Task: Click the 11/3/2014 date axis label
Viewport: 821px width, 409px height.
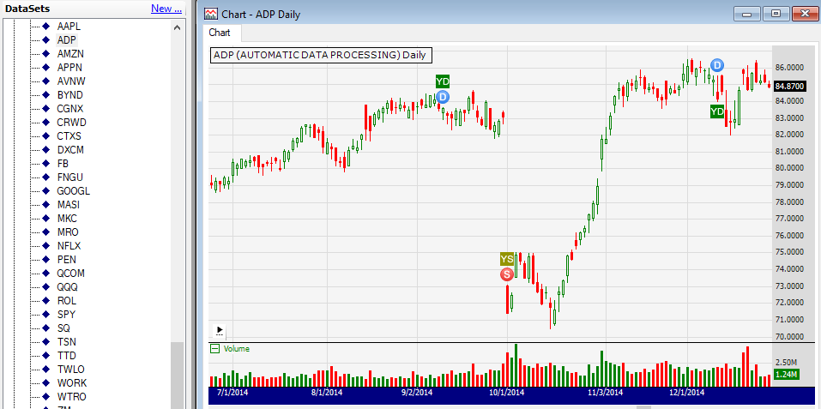Action: point(606,392)
